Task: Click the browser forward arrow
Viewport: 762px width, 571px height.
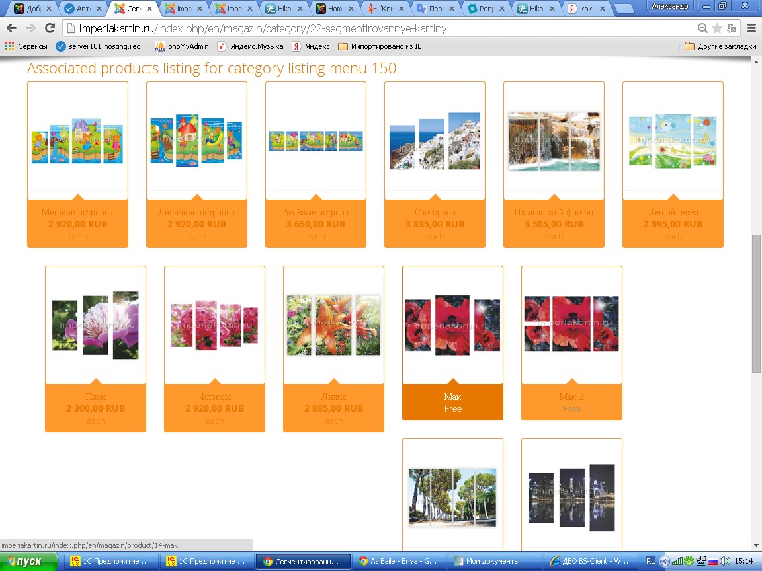Action: point(30,28)
